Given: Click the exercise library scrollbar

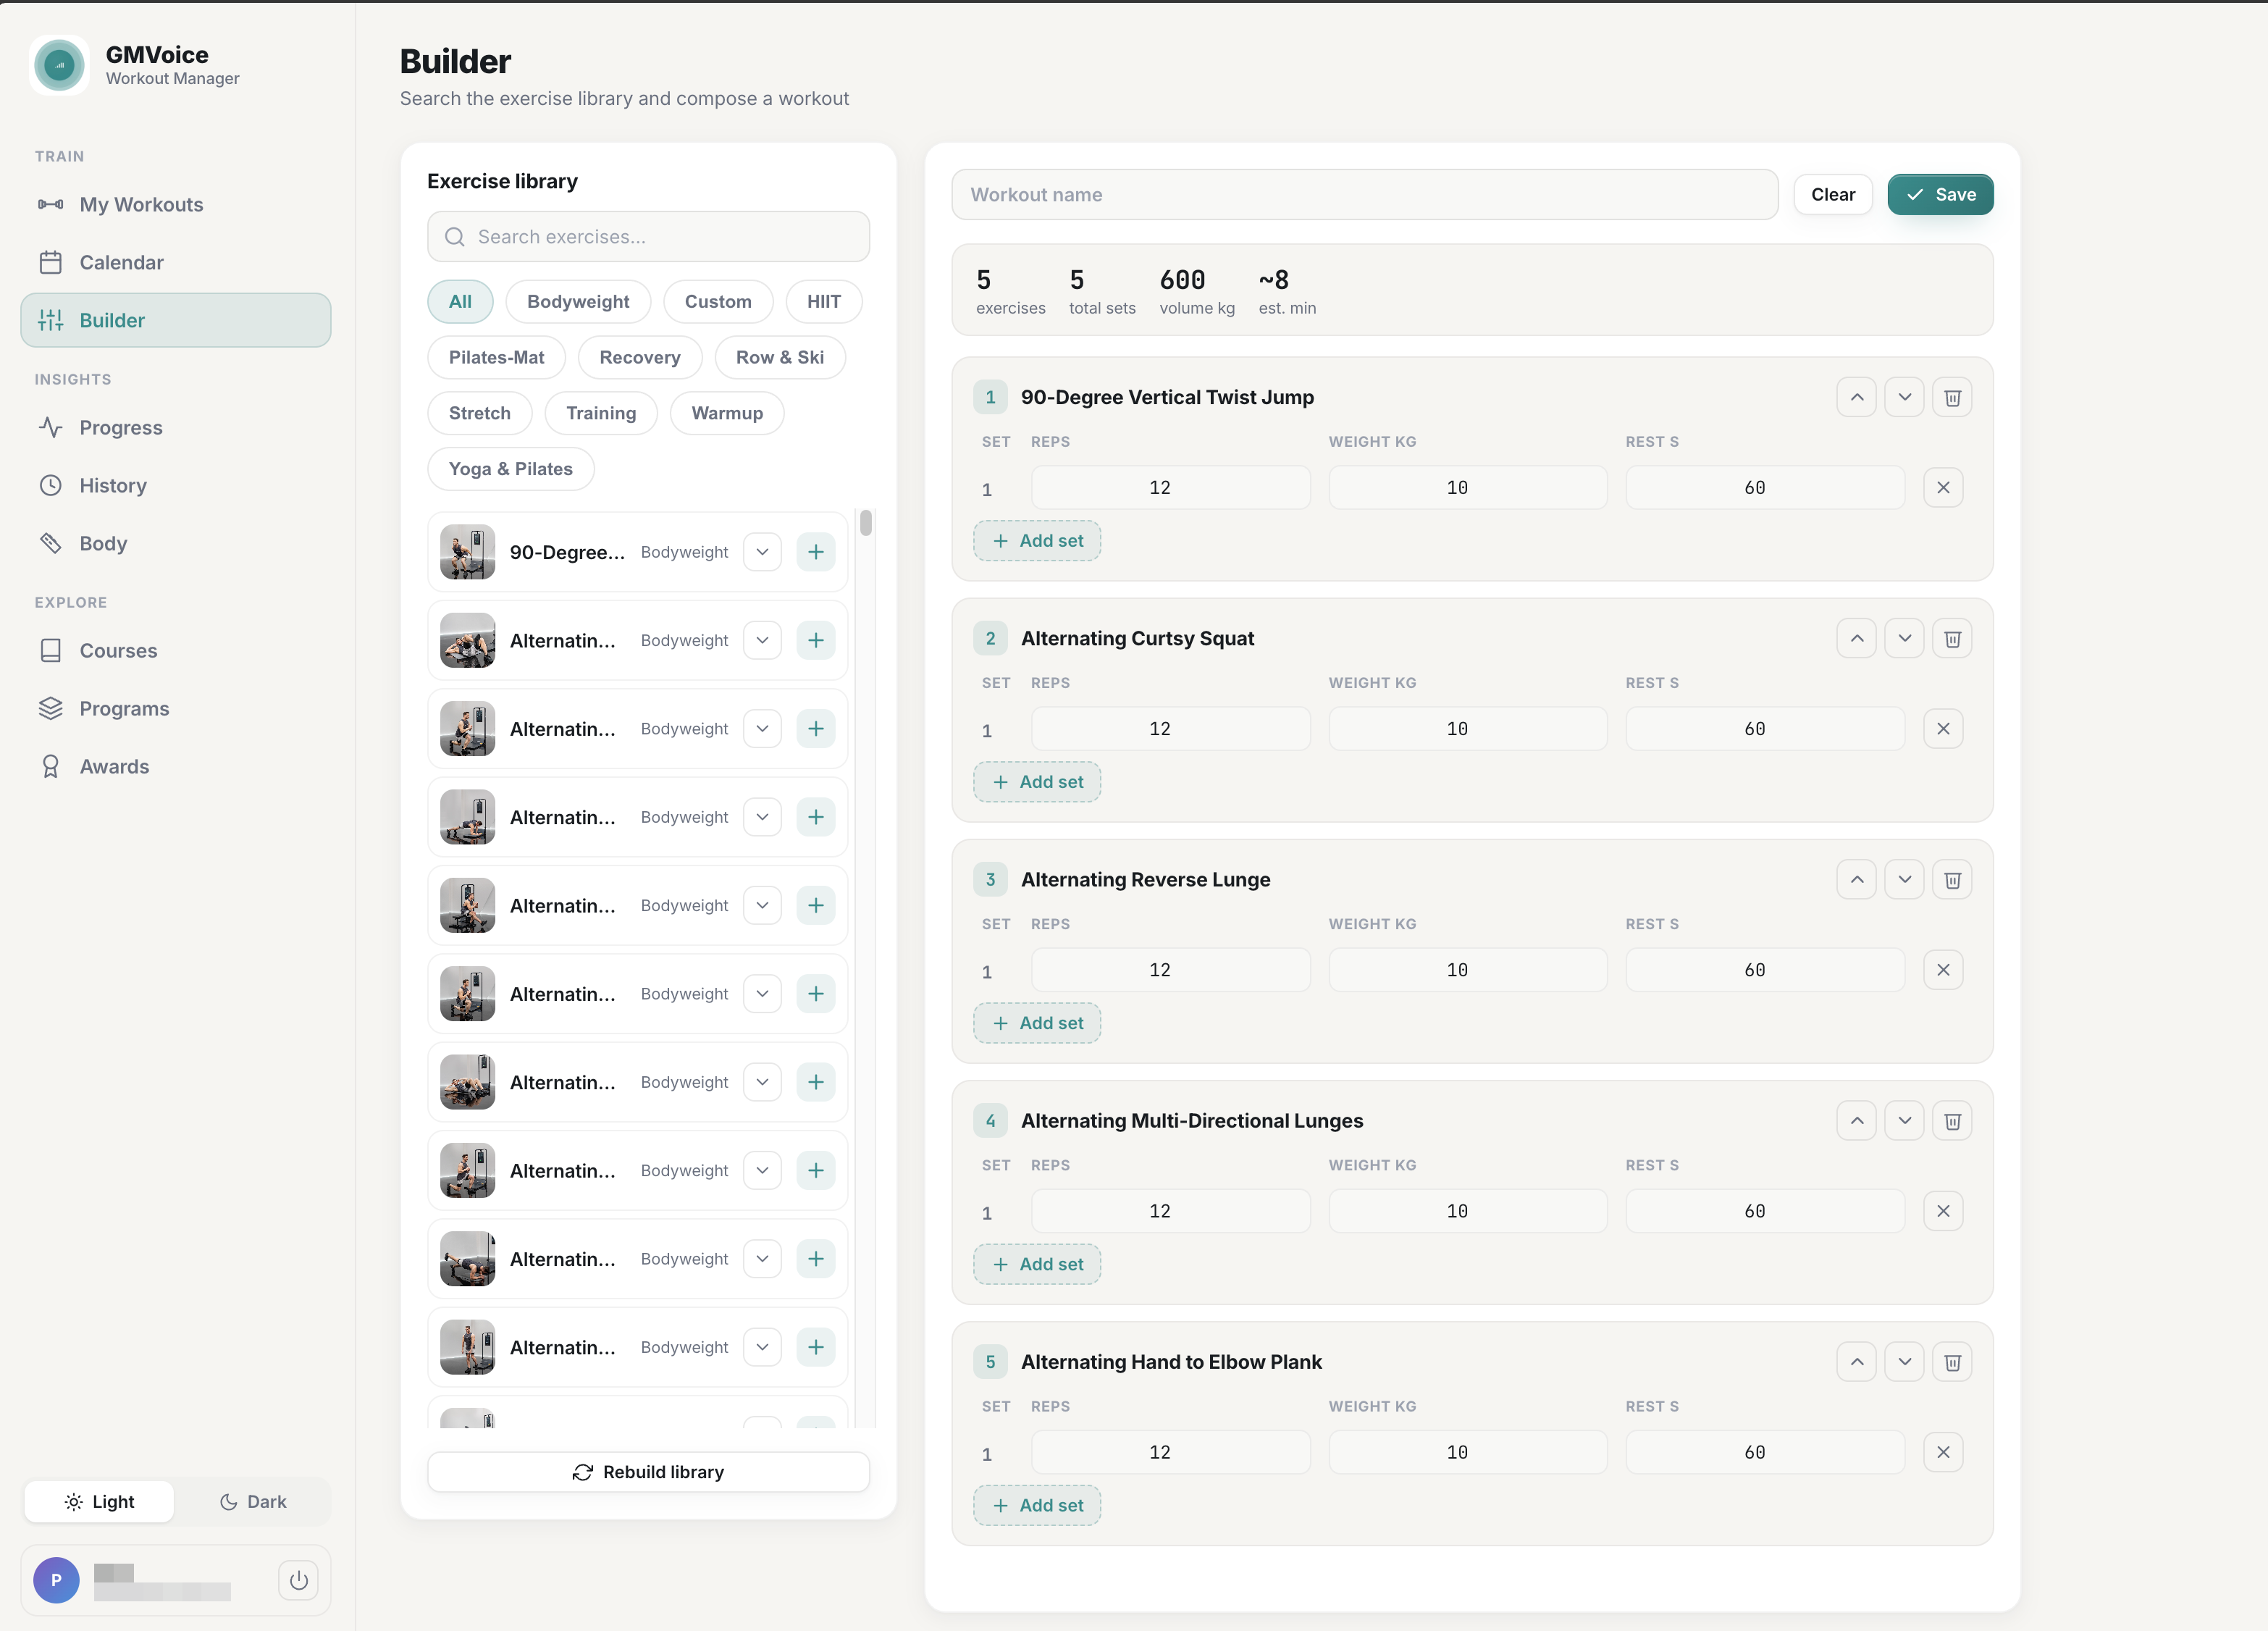Looking at the screenshot, I should click(866, 522).
